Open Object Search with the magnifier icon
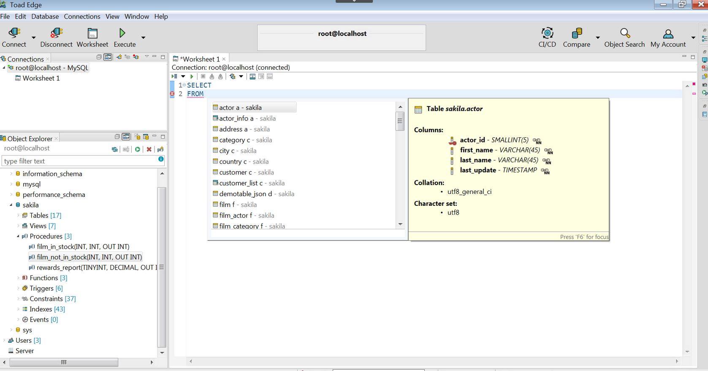The height and width of the screenshot is (371, 708). [x=625, y=33]
